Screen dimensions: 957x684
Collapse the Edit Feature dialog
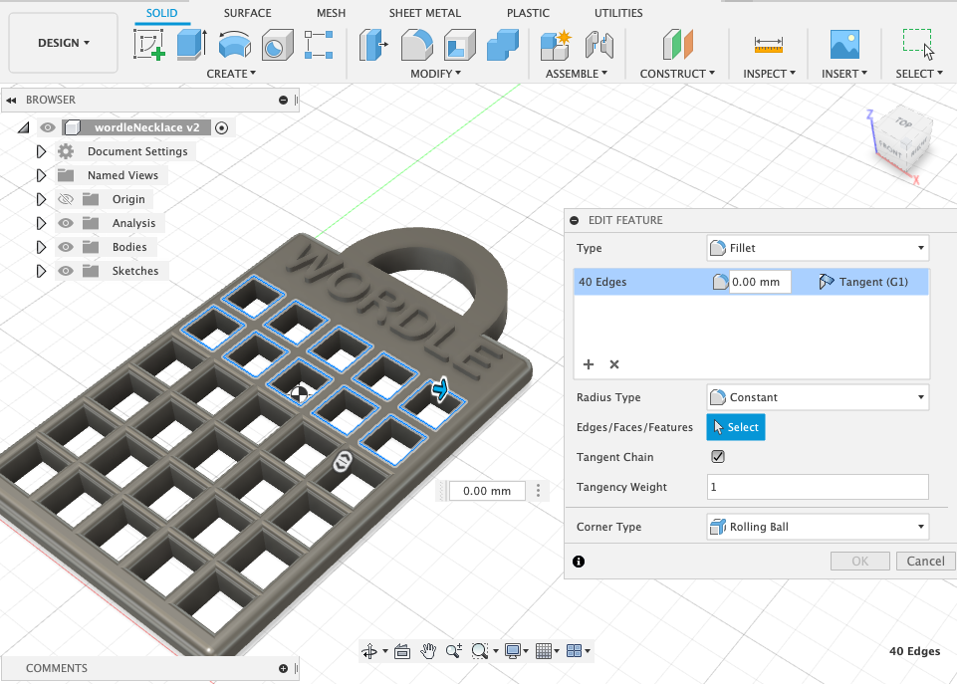point(575,220)
